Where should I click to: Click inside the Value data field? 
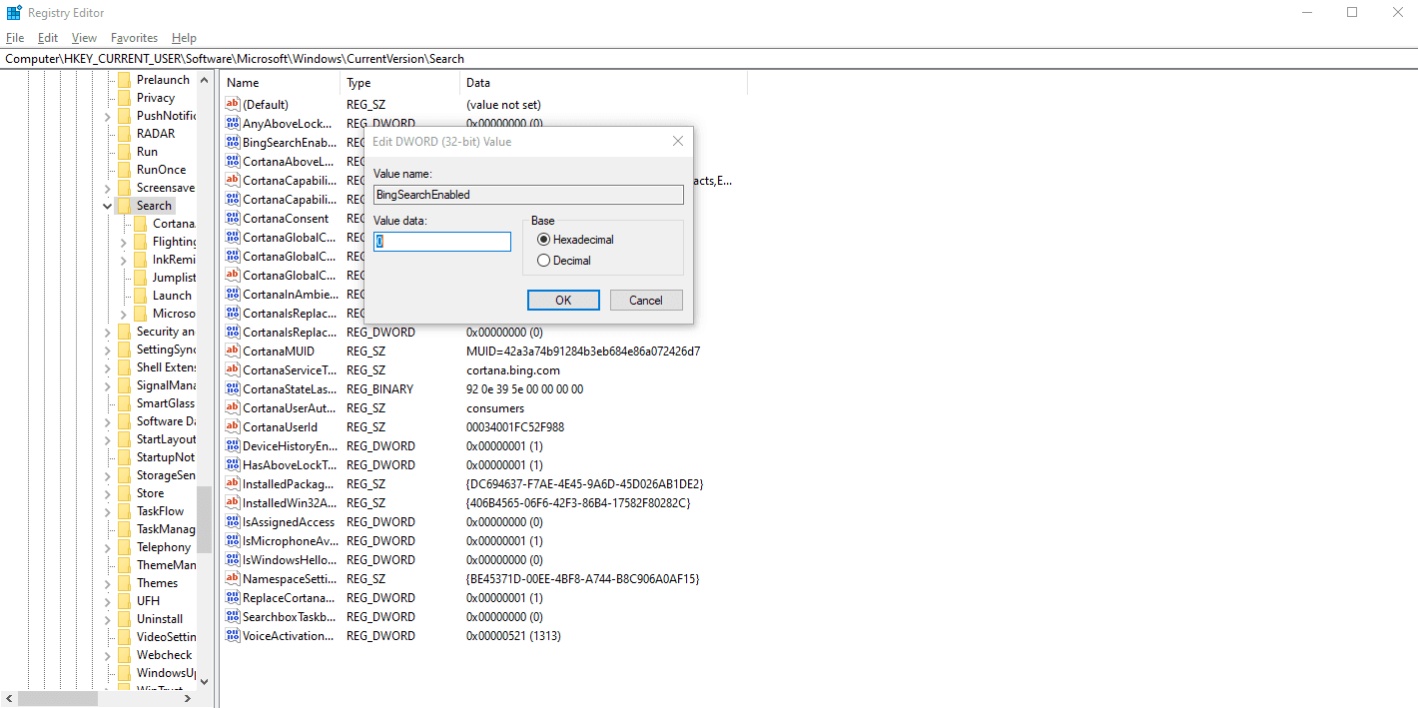click(441, 241)
